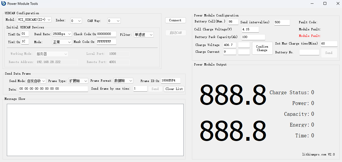Click the Battery No. input field
Image resolution: width=342 pixels, height=162 pixels.
[309, 52]
